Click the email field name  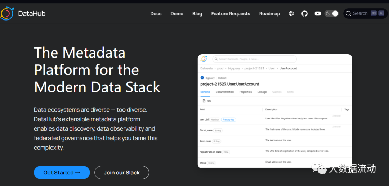pos(203,163)
